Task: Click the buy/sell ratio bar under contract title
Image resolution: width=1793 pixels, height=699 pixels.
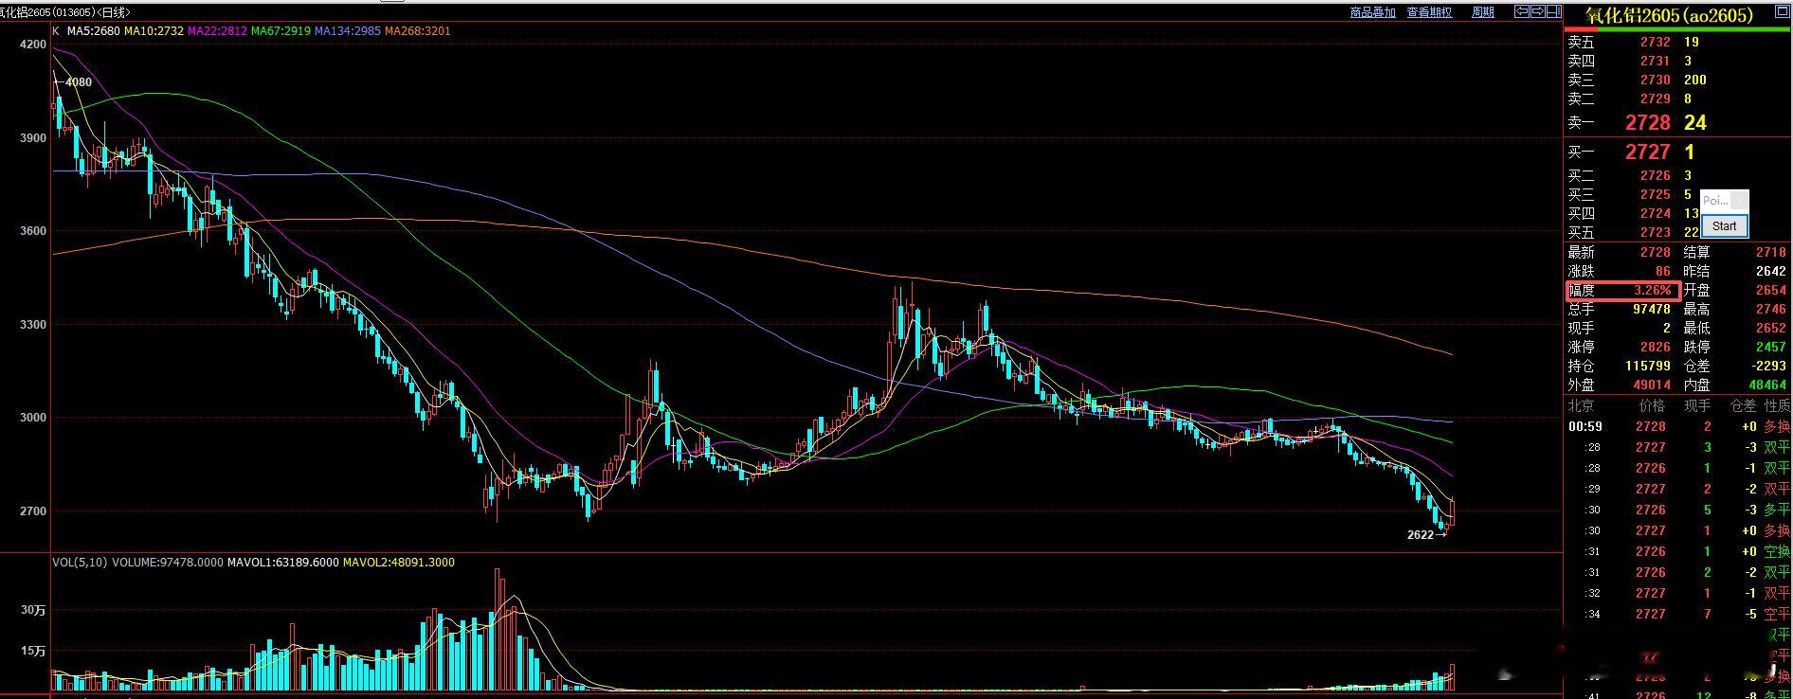Action: [x=1677, y=29]
